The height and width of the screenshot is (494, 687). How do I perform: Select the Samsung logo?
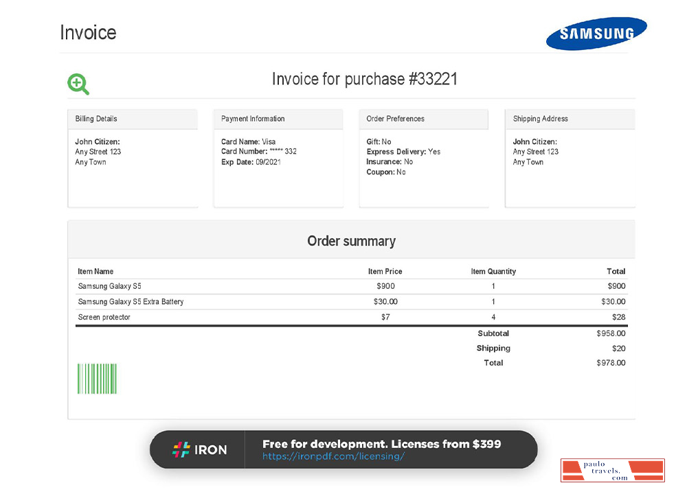click(x=596, y=32)
